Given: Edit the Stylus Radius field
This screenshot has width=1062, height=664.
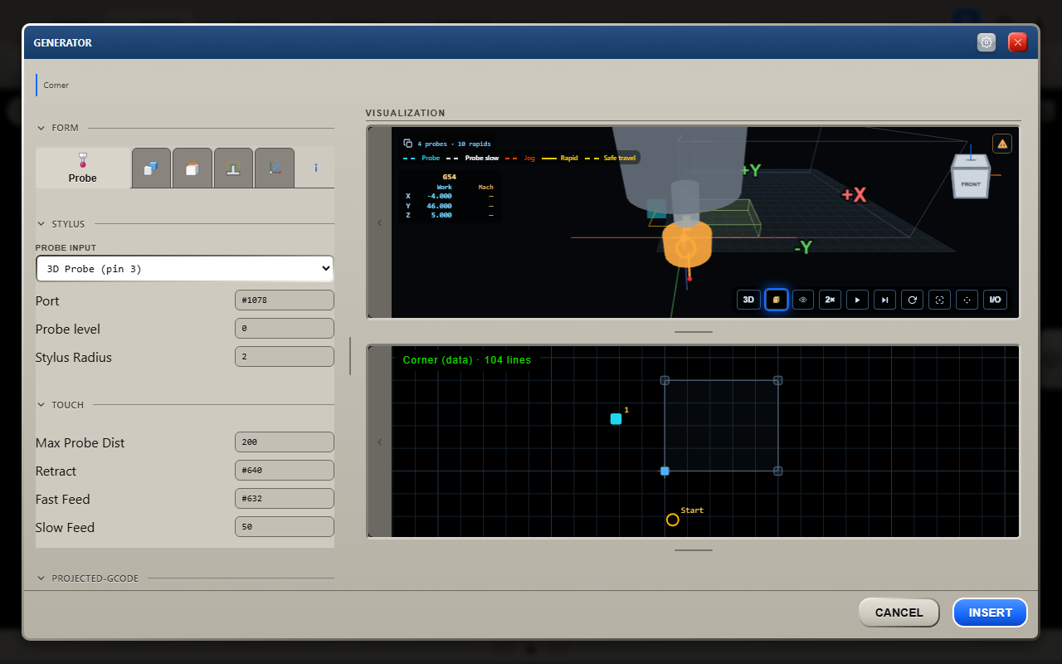Looking at the screenshot, I should 285,357.
